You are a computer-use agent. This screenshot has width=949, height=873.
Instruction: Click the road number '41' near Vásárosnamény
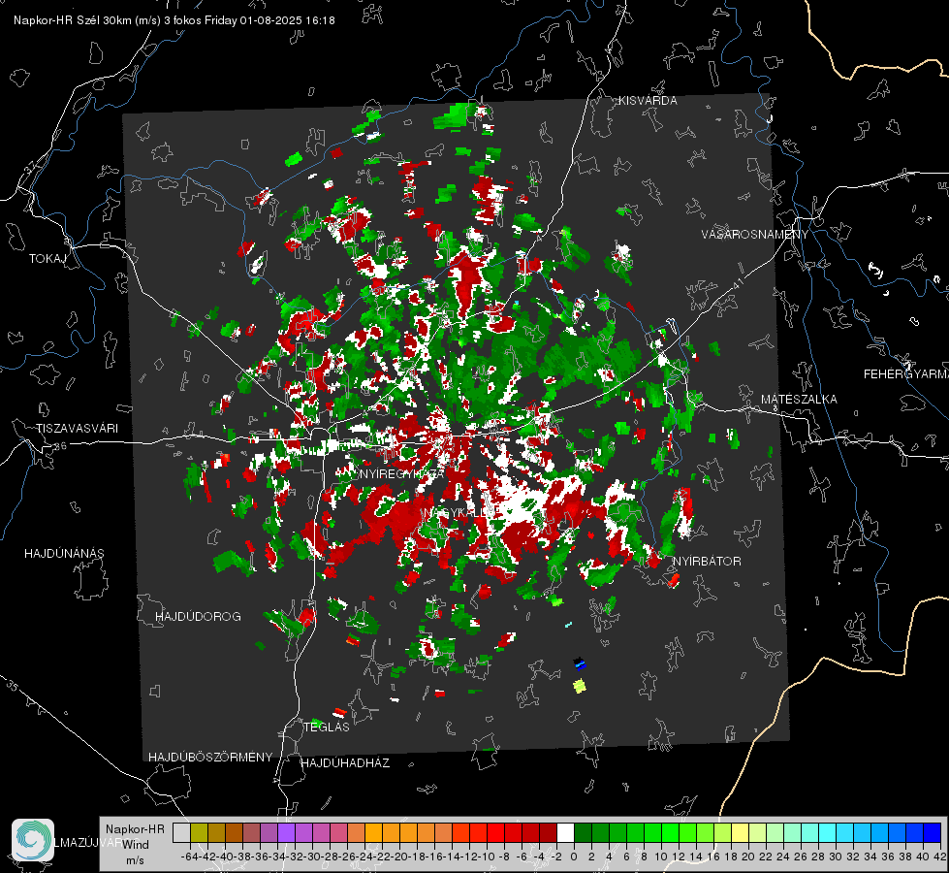(x=738, y=283)
